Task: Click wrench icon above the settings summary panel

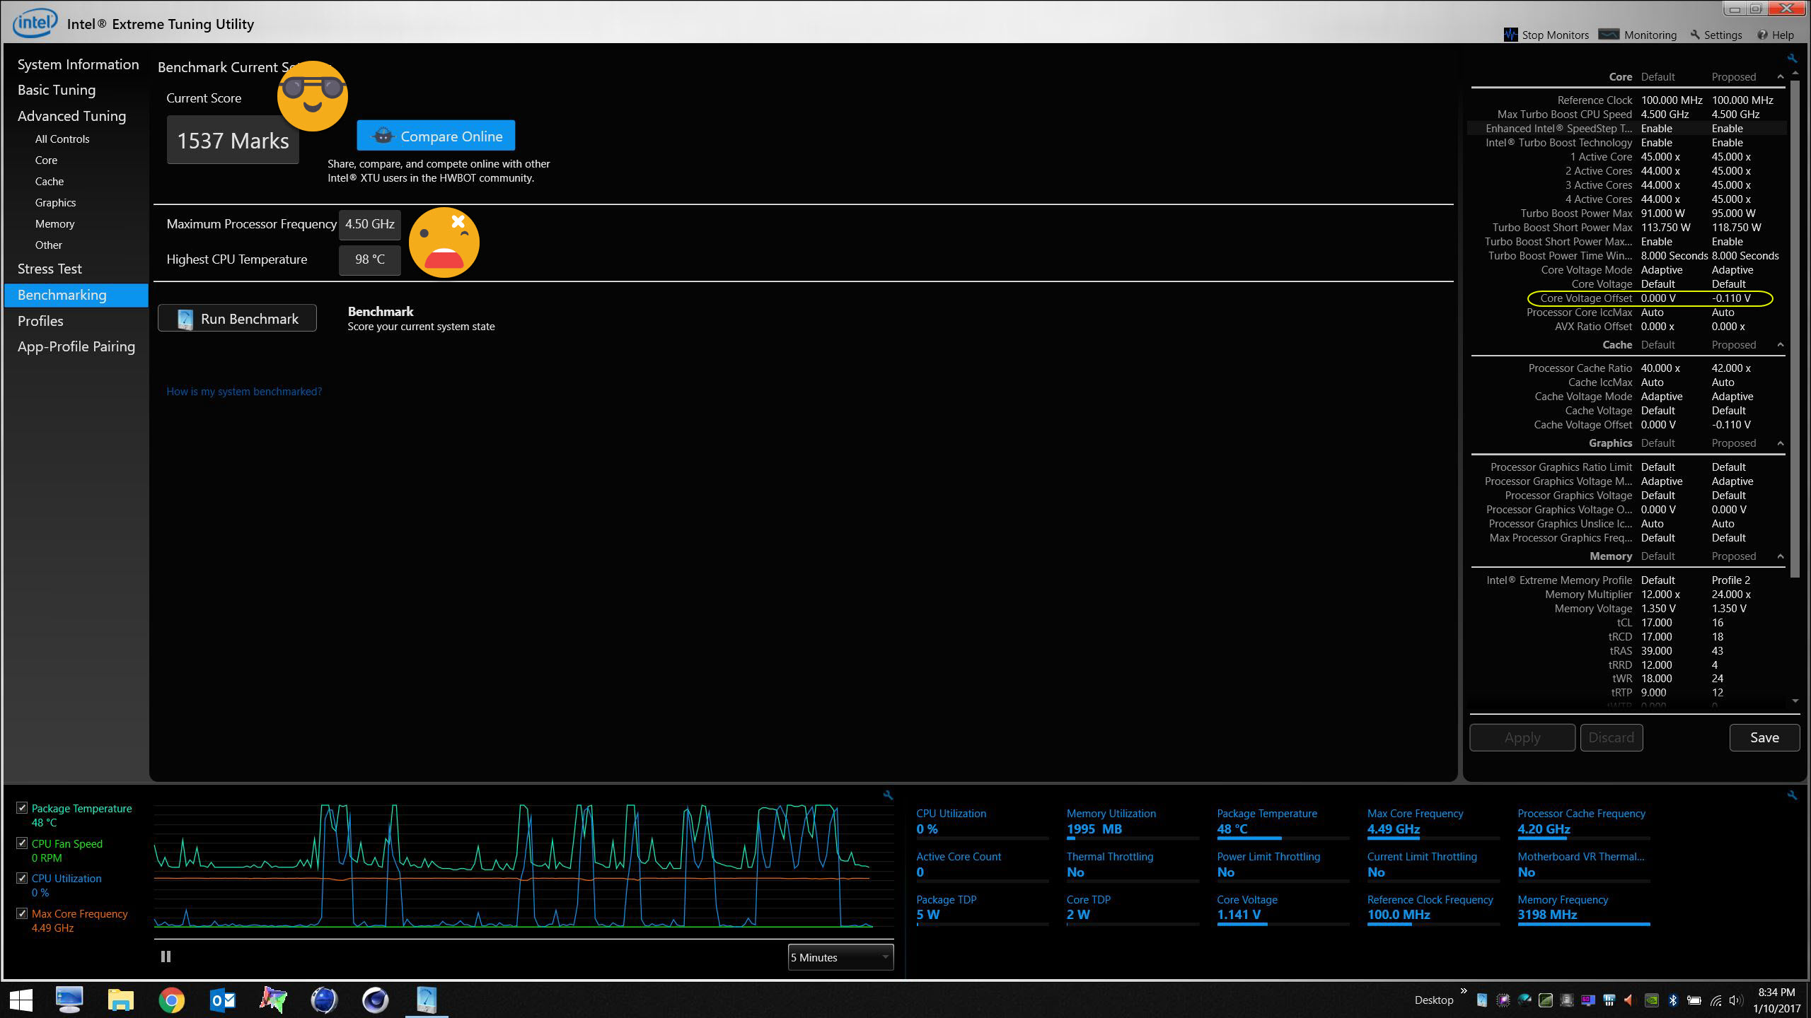Action: [1792, 58]
